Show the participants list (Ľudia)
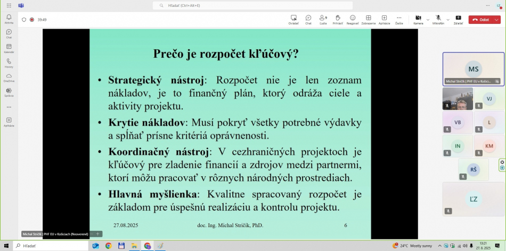506x251 pixels. [x=323, y=19]
